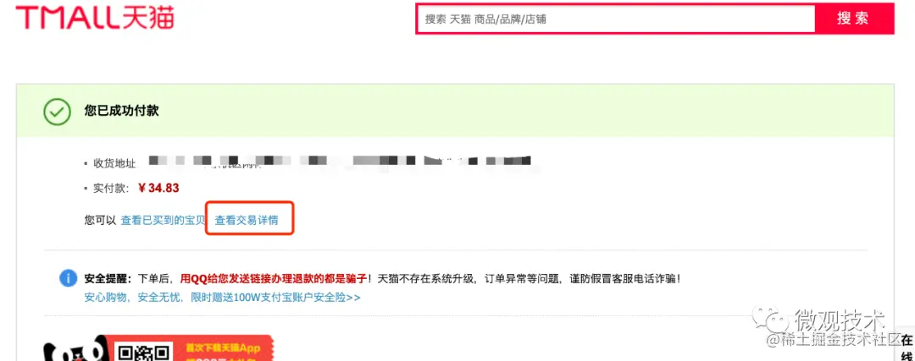
Task: Open the 在线 sidebar widget
Action: [907, 347]
